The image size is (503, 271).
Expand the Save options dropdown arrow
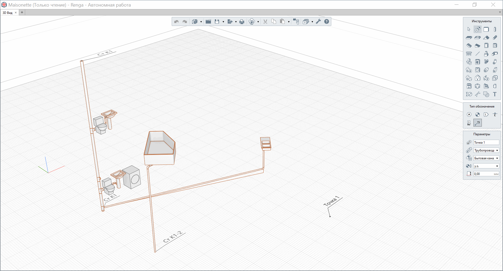click(x=223, y=22)
